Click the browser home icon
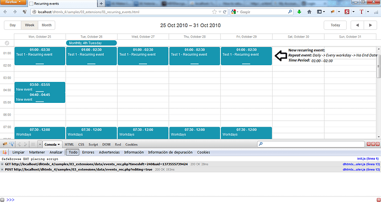The height and width of the screenshot is (203, 381). tap(309, 12)
